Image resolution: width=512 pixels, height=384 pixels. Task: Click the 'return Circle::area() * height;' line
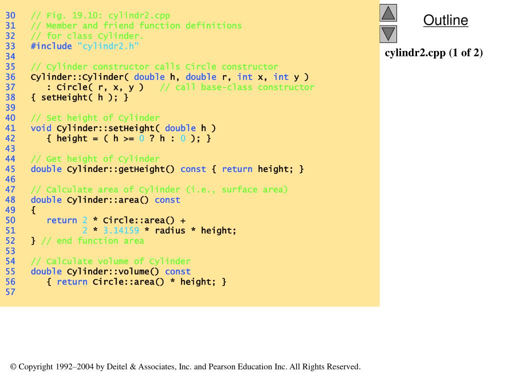pyautogui.click(x=136, y=282)
